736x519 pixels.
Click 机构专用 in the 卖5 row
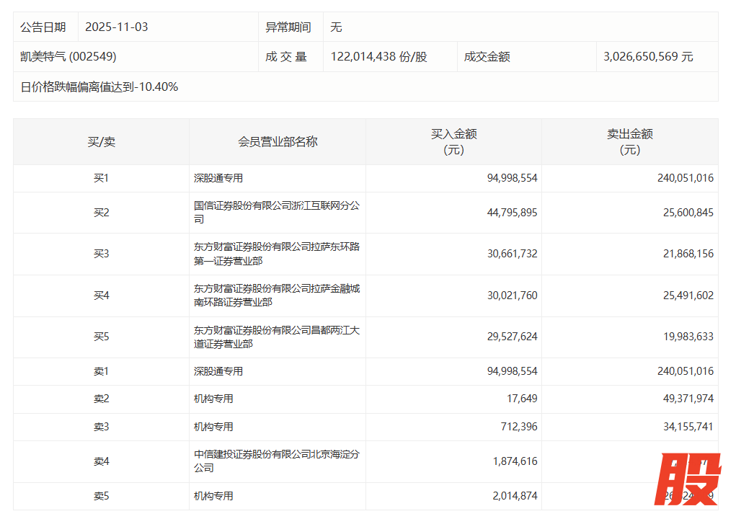(213, 496)
